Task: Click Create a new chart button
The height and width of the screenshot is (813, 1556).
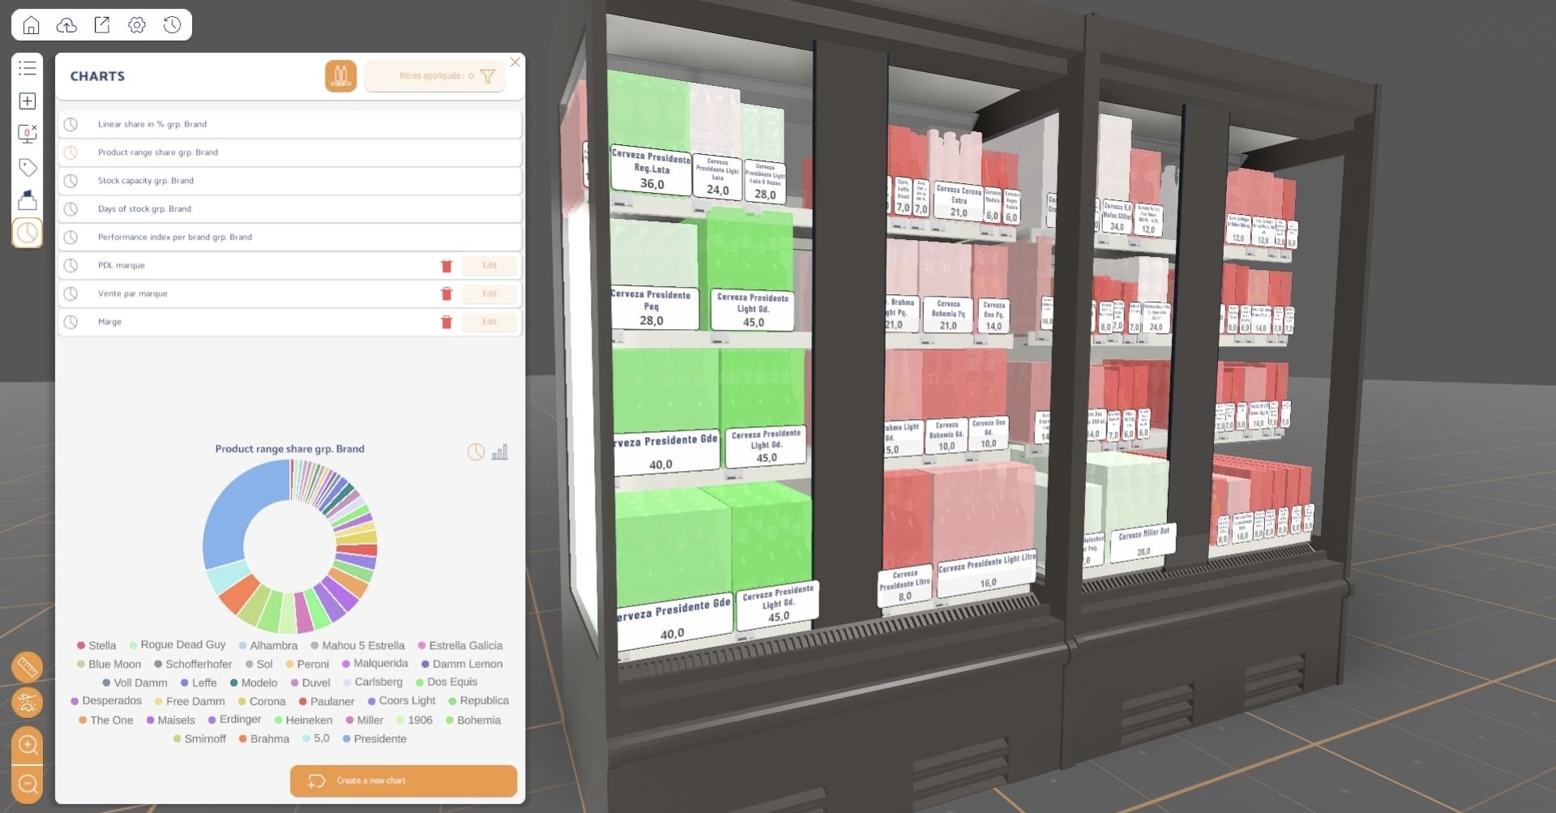Action: coord(404,781)
